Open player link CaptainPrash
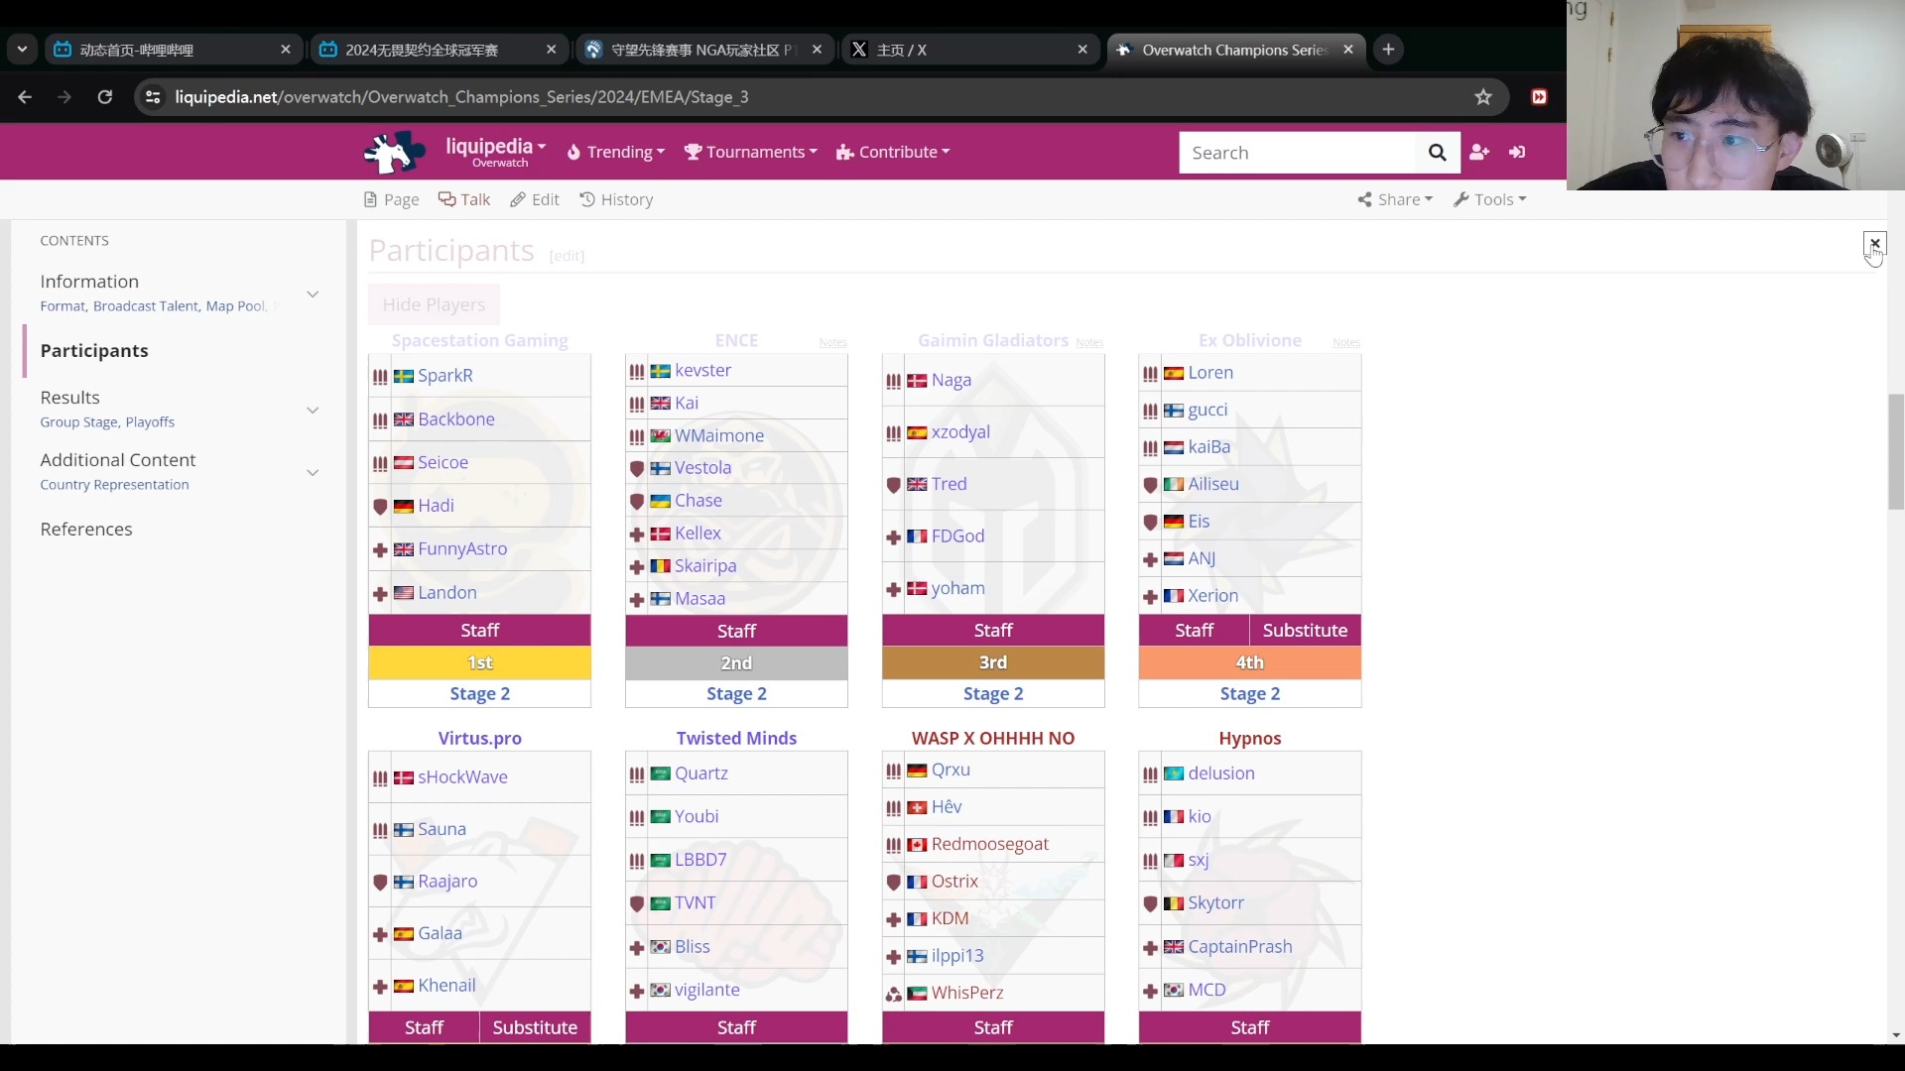1905x1071 pixels. coord(1240,947)
